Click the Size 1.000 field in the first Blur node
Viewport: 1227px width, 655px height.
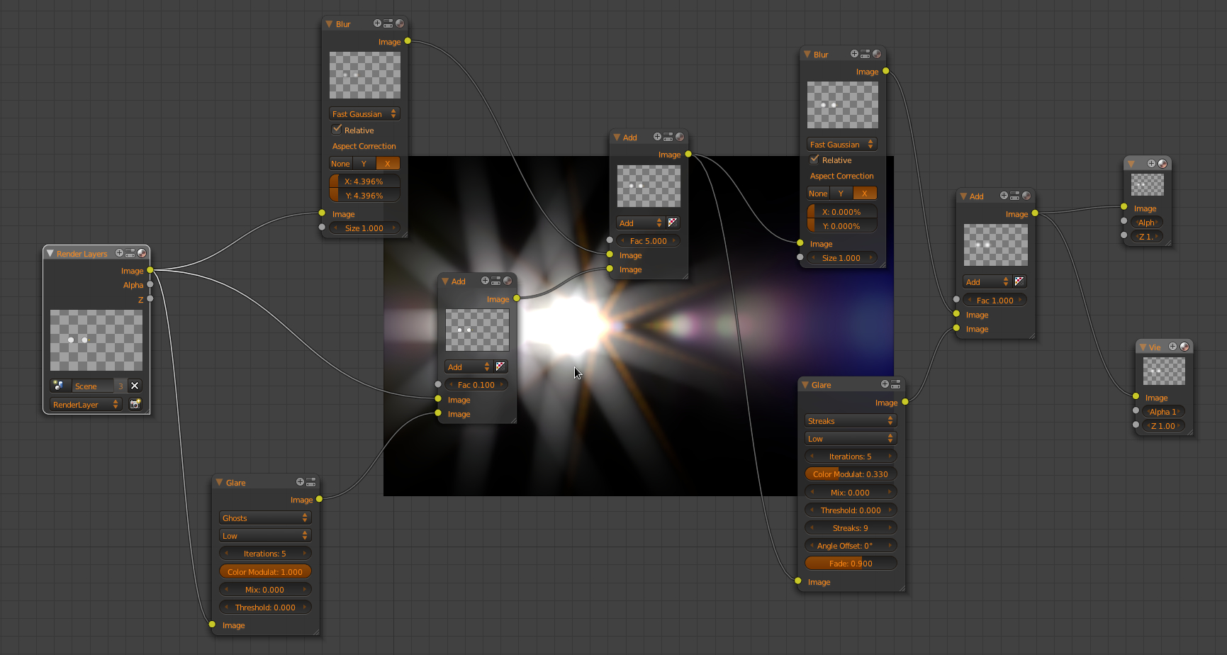tap(364, 228)
